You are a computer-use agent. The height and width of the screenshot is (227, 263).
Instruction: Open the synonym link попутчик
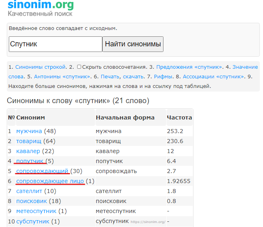pyautogui.click(x=30, y=161)
